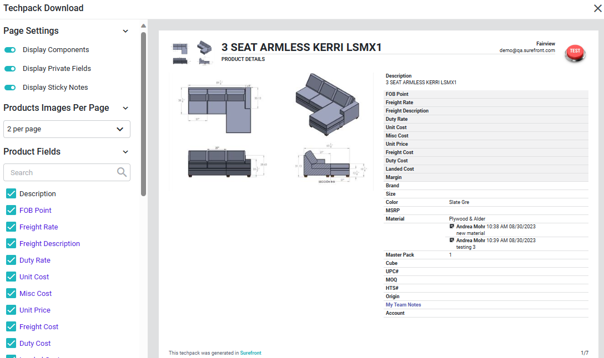Collapse the Products Images Per Page section
Image resolution: width=604 pixels, height=358 pixels.
coord(125,108)
